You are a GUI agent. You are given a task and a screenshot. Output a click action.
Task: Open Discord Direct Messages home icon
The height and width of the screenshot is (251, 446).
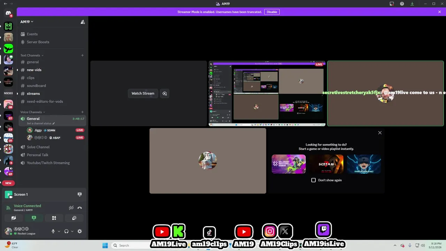coord(8,13)
